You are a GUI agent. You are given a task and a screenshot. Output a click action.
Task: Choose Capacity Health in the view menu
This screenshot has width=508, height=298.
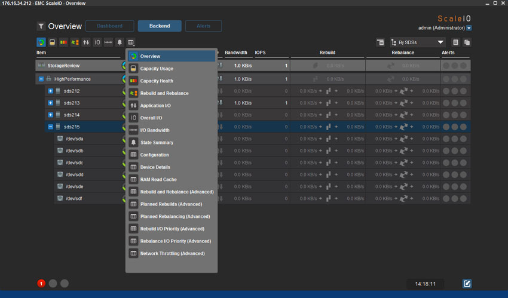(x=172, y=81)
